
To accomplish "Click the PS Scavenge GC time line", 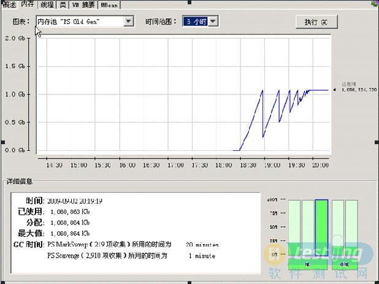I will click(131, 256).
